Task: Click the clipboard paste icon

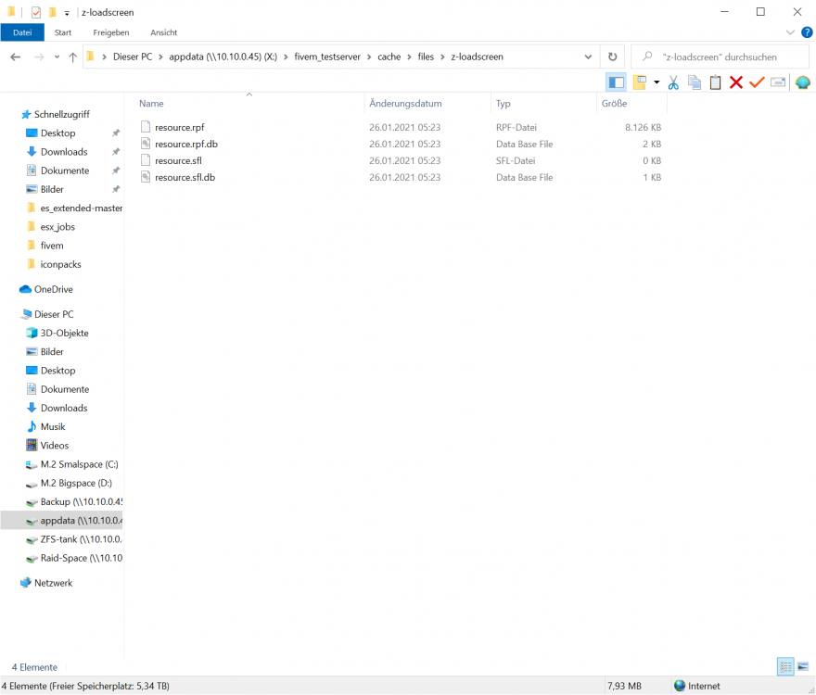Action: 715,82
